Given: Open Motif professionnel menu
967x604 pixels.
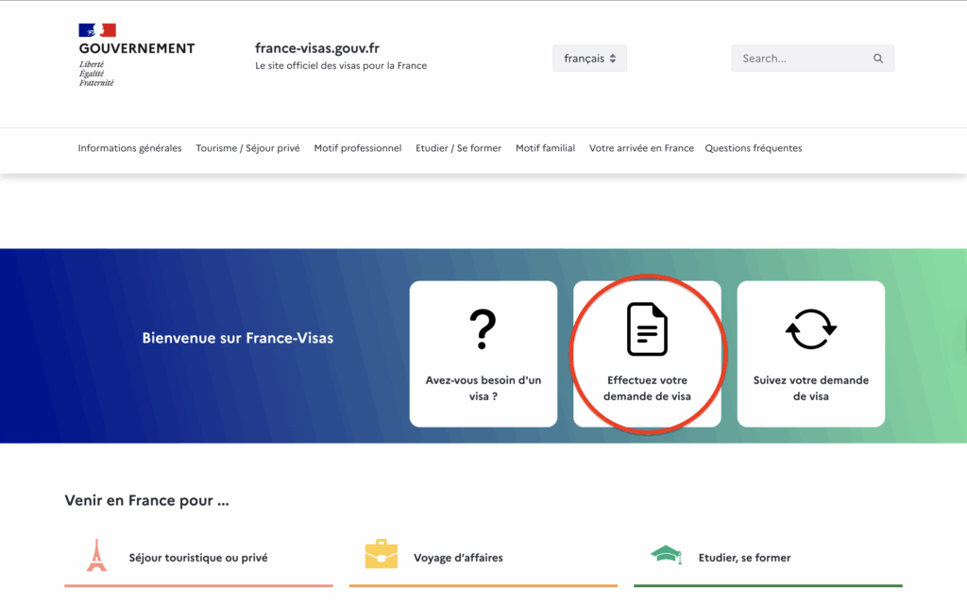Looking at the screenshot, I should [x=358, y=148].
